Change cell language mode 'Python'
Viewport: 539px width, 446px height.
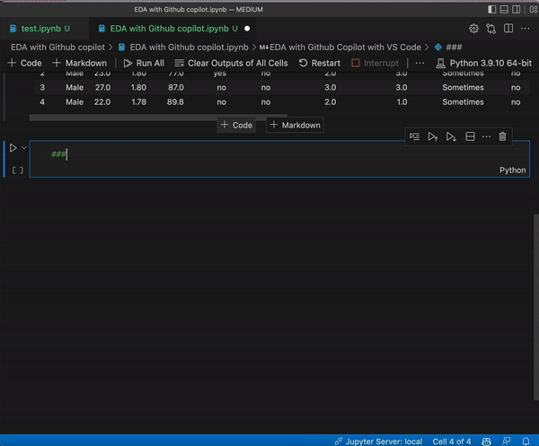(512, 171)
